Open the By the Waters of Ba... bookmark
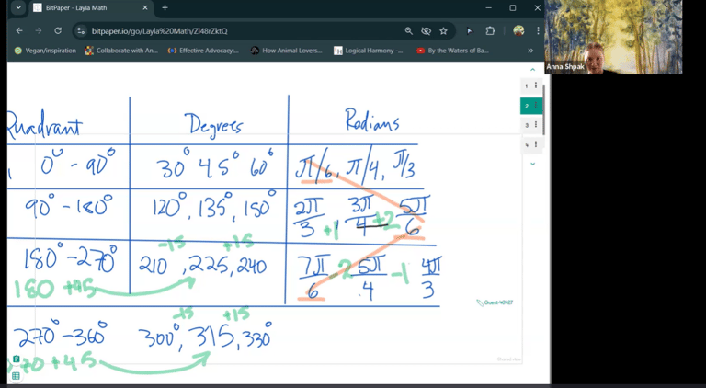Screen dimensions: 706x388 [x=452, y=51]
